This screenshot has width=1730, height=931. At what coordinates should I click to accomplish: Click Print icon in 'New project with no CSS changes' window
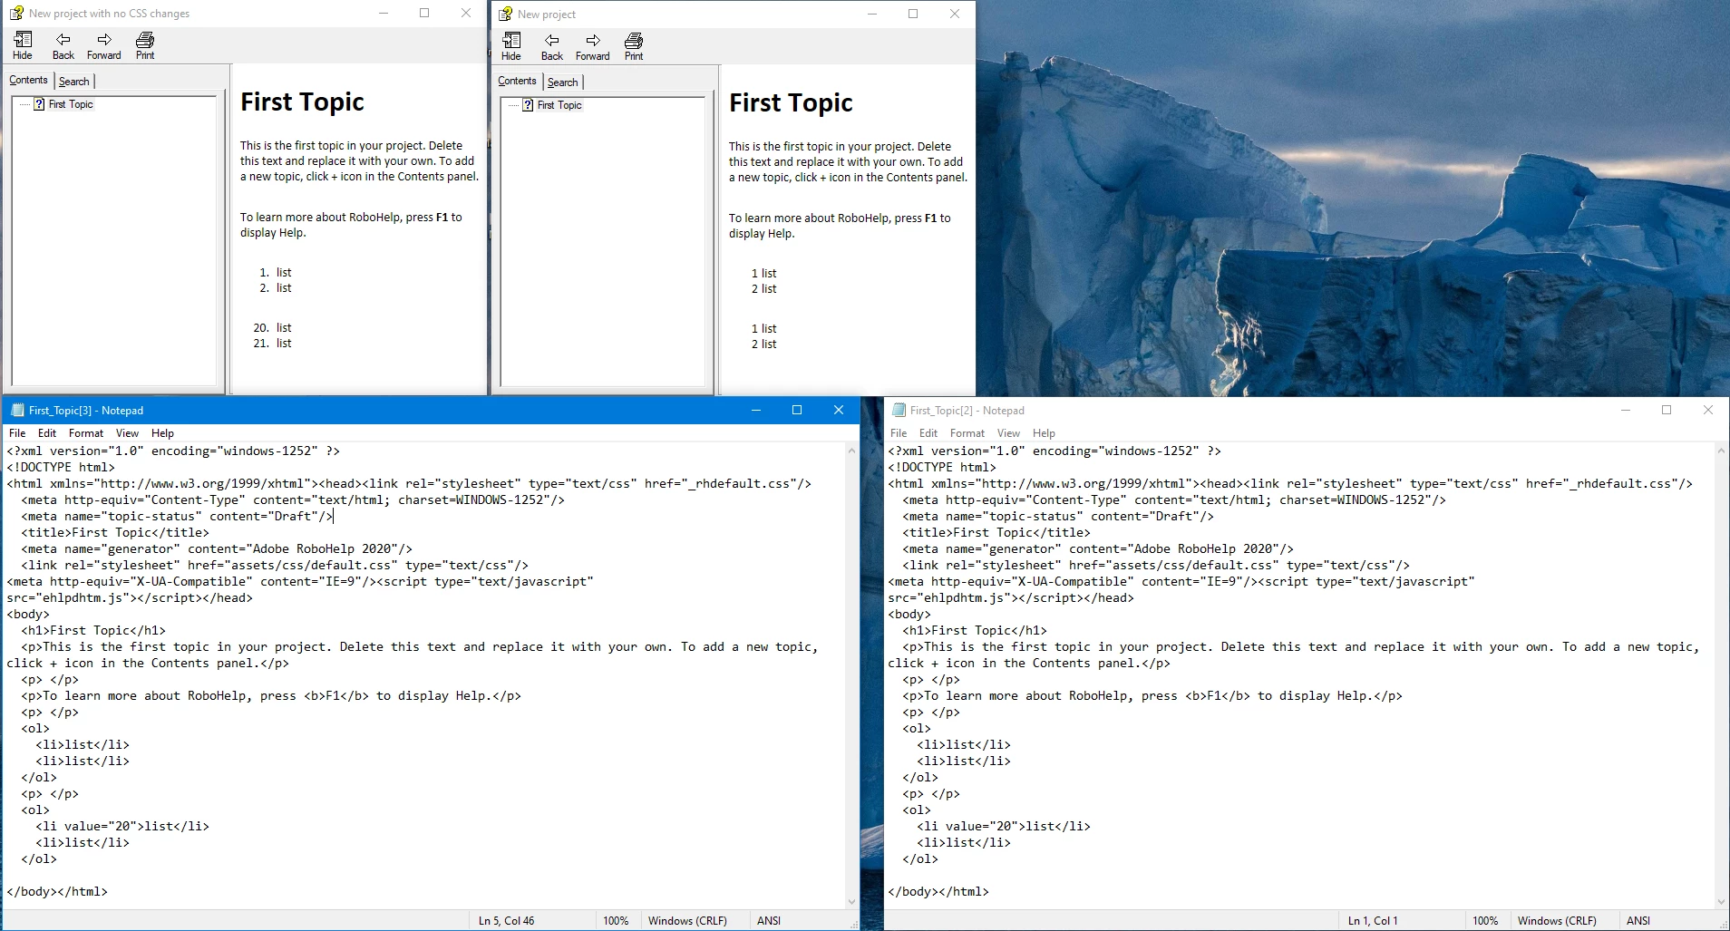click(x=145, y=40)
